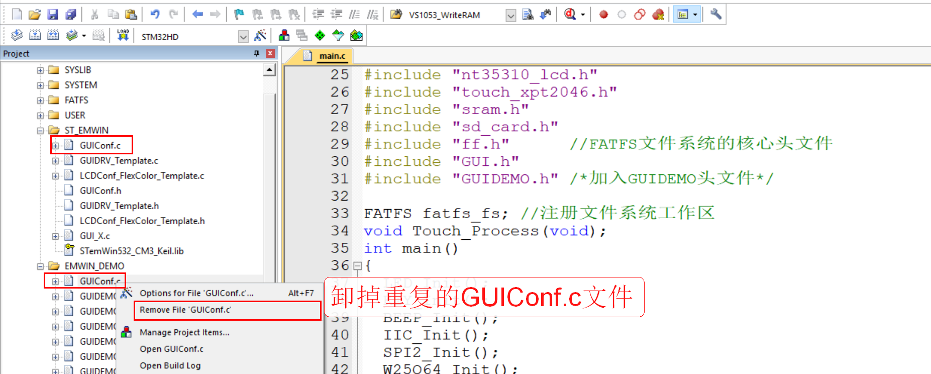Start incremental find with binoculars-arrow icon
Screen dimensions: 931x374
tap(546, 15)
